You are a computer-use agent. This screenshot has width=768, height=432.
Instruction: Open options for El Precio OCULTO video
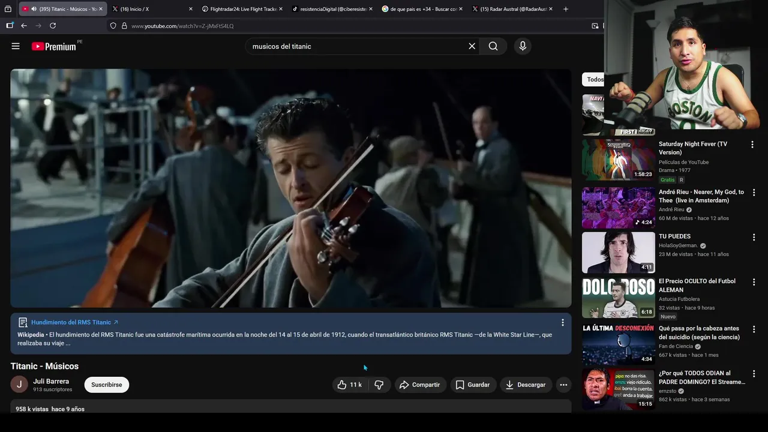[x=754, y=282]
